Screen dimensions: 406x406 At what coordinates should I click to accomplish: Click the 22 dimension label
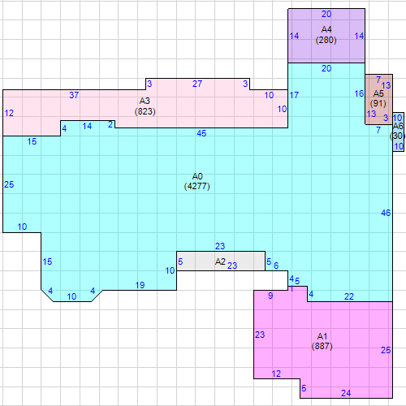[349, 297]
